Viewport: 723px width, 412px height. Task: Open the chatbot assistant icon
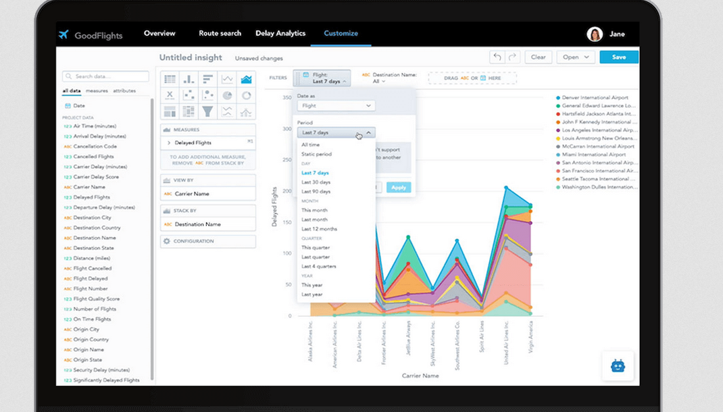618,366
